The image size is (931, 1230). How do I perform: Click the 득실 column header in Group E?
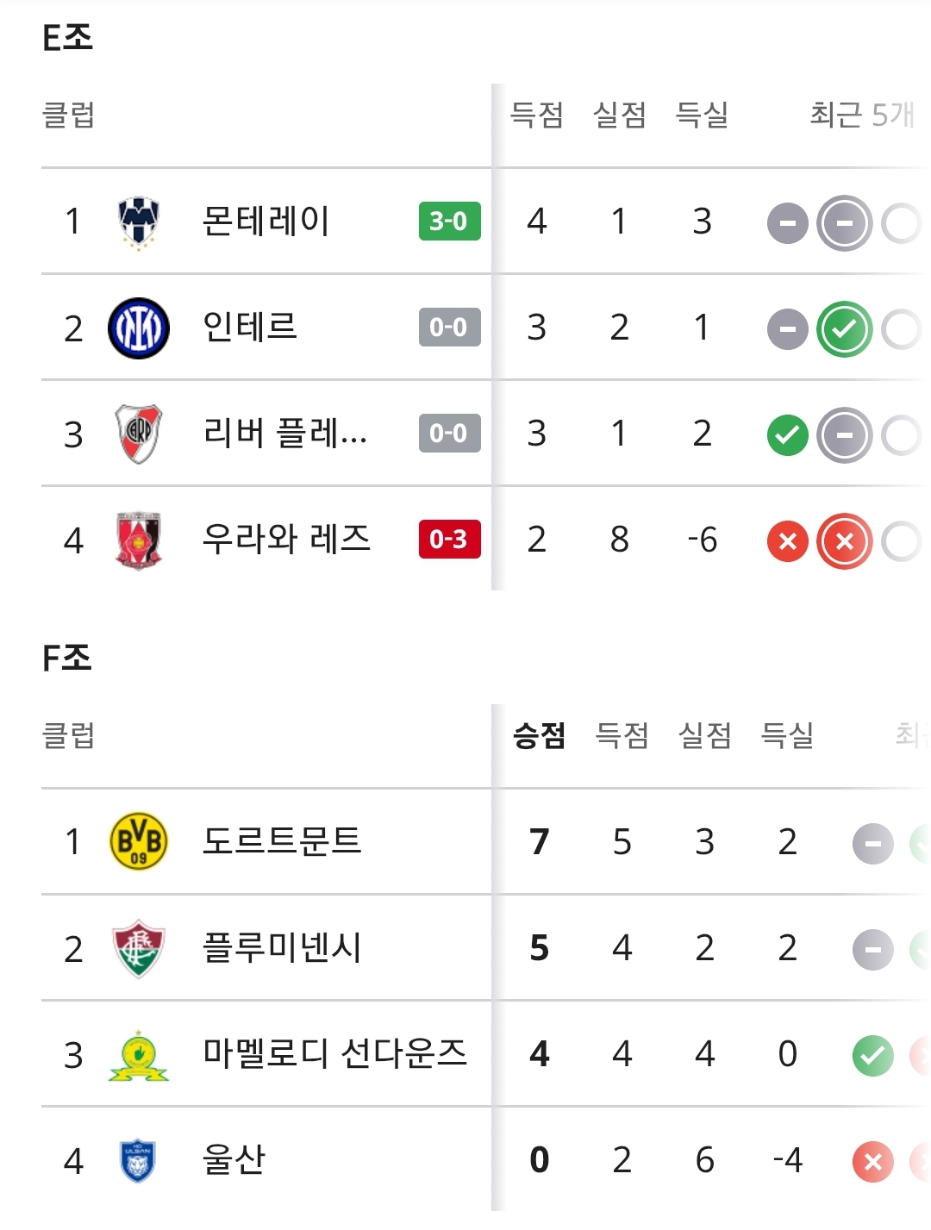point(702,116)
